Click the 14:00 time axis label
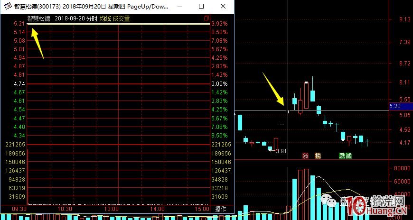Screen dimensions: 413x220 pos(158,209)
